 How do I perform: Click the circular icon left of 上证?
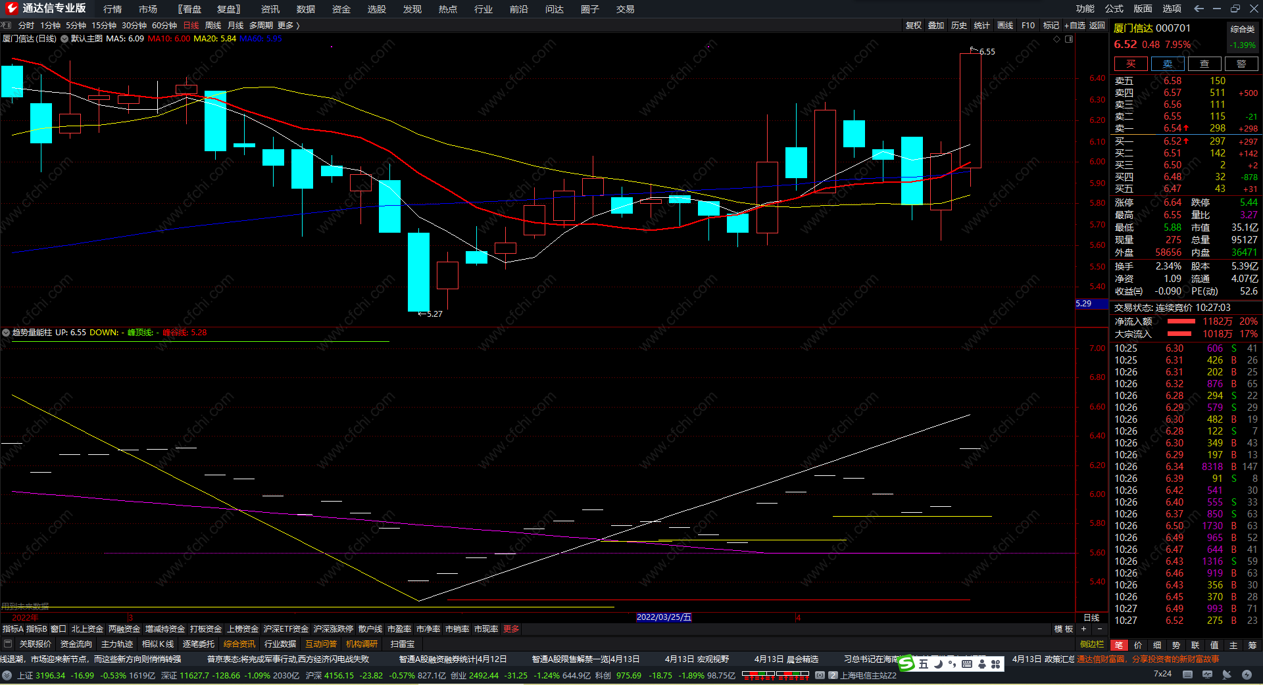[7, 675]
